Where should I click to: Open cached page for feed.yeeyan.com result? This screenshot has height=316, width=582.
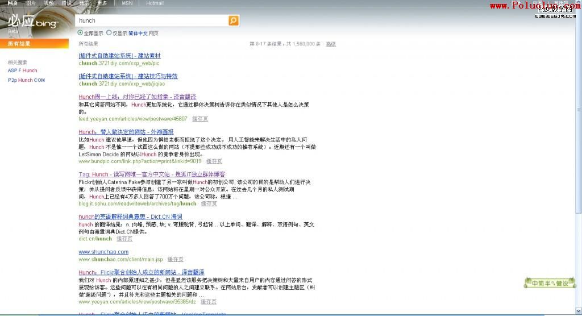click(x=200, y=119)
